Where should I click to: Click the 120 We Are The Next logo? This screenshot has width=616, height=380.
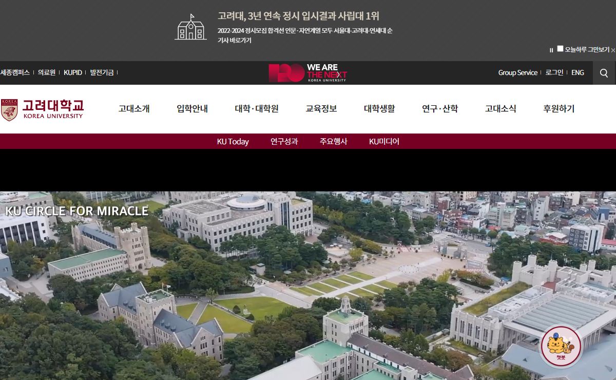308,73
